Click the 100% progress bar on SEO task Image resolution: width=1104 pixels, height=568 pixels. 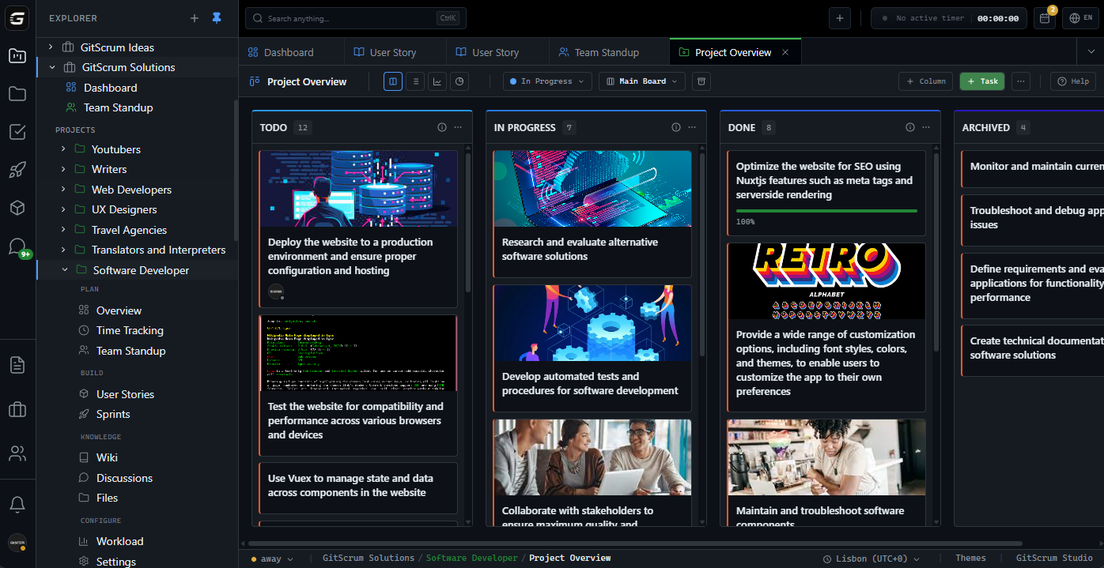tap(826, 212)
